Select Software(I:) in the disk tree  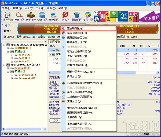(27, 75)
